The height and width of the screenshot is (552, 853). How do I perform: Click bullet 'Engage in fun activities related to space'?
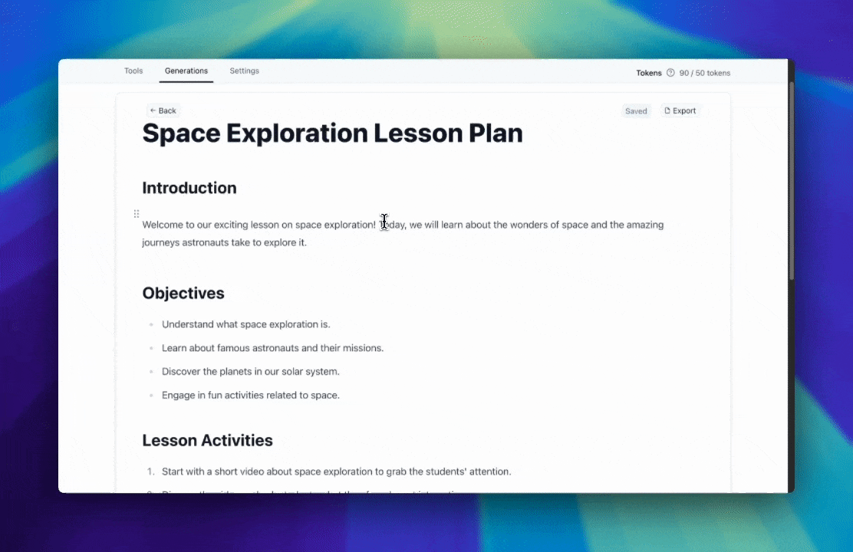250,396
